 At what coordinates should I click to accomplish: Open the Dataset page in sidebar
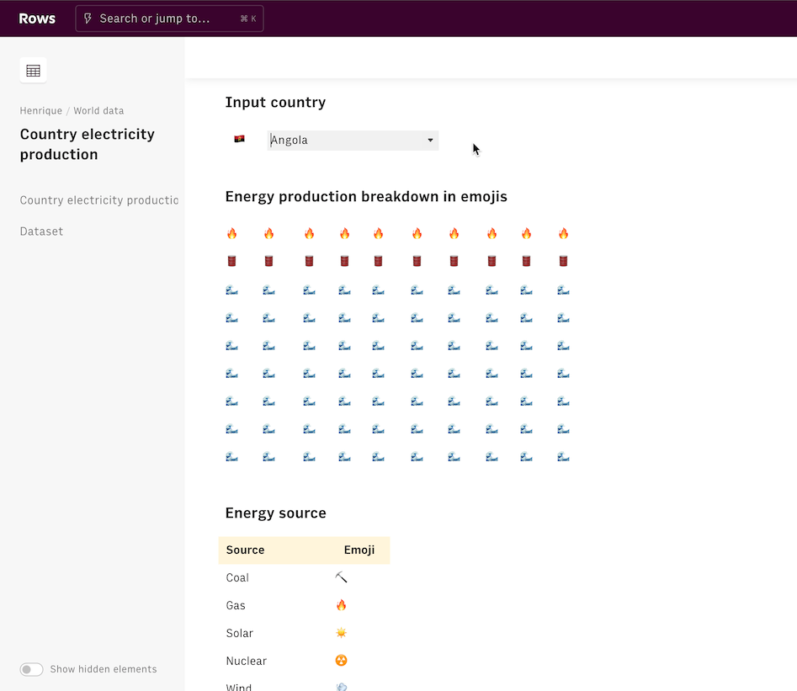41,231
